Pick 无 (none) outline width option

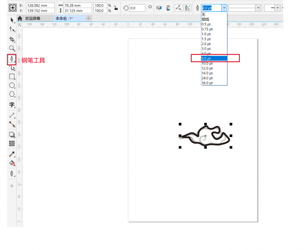point(204,15)
